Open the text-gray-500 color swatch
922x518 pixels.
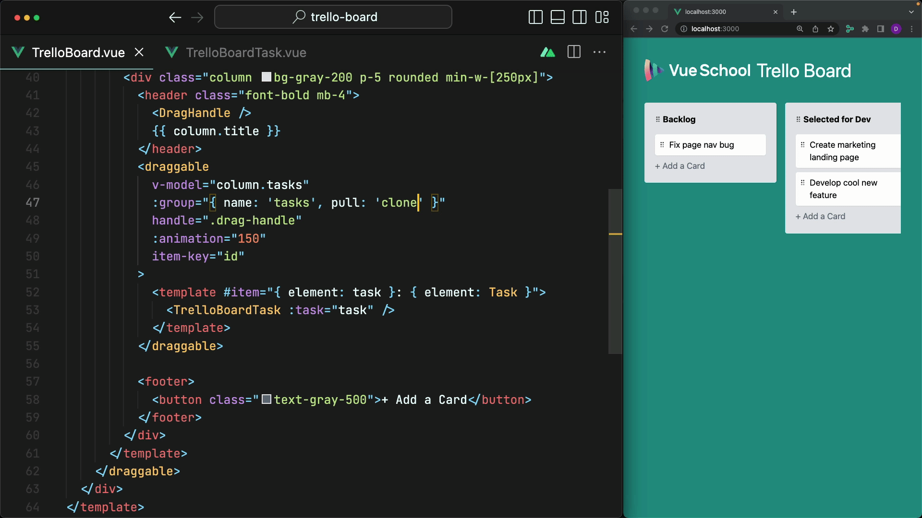coord(267,399)
